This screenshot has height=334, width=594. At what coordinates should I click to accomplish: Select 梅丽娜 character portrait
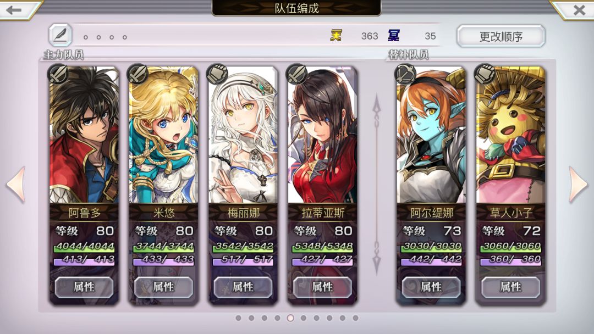[243, 135]
